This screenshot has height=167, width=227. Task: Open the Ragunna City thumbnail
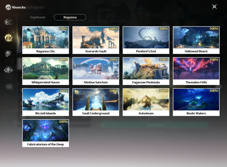(x=46, y=38)
